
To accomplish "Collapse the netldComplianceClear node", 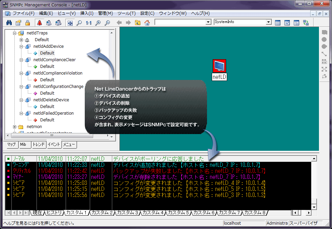I will tap(21, 60).
